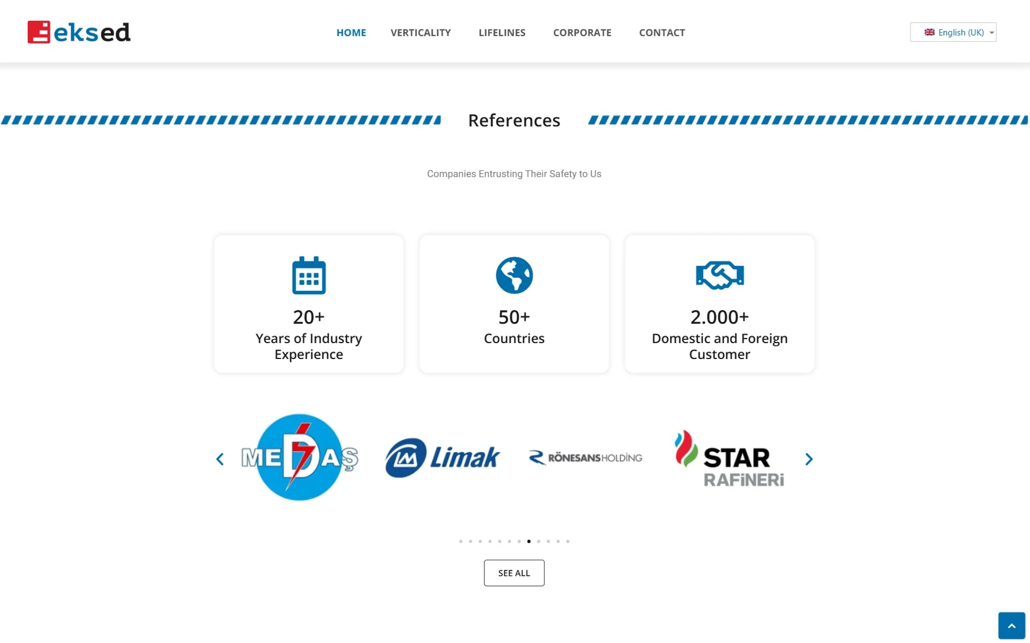The image size is (1030, 643).
Task: Click the STAR Rafineri logo
Action: pyautogui.click(x=730, y=459)
